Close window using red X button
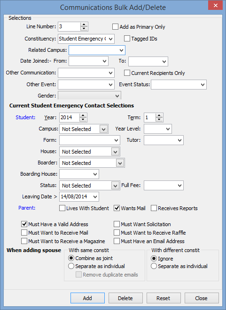 coord(215,5)
